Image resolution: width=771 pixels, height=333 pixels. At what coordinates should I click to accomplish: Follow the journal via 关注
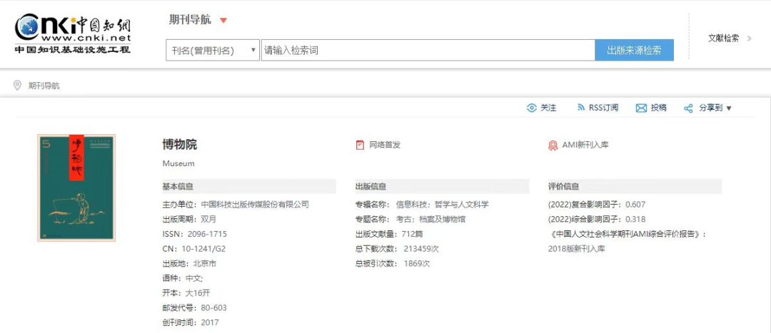(548, 108)
